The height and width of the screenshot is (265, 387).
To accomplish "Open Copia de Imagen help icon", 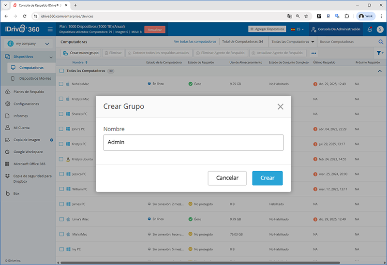I will tap(52, 140).
